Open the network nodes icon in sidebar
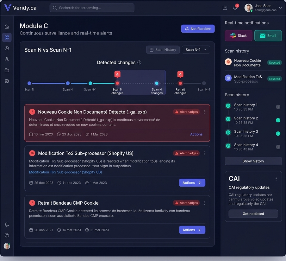This screenshot has width=286, height=261. coord(7,59)
